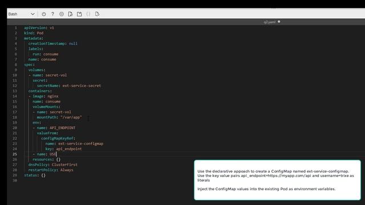The height and width of the screenshot is (205, 365).
Task: Click the 'key: api_endpoint' line
Action: coord(63,149)
